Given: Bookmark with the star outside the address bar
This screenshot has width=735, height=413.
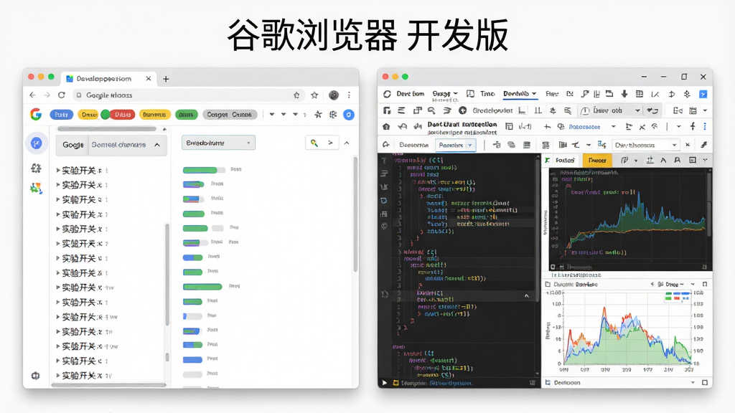Looking at the screenshot, I should [x=314, y=95].
